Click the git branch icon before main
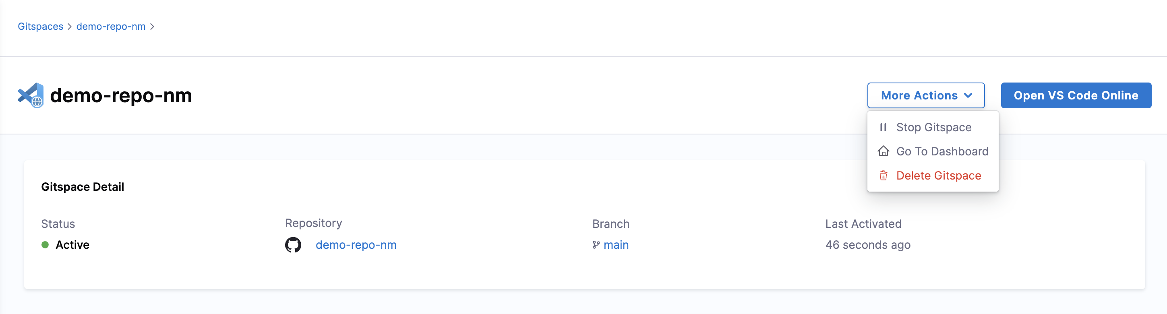Viewport: 1167px width, 314px height. coord(596,245)
